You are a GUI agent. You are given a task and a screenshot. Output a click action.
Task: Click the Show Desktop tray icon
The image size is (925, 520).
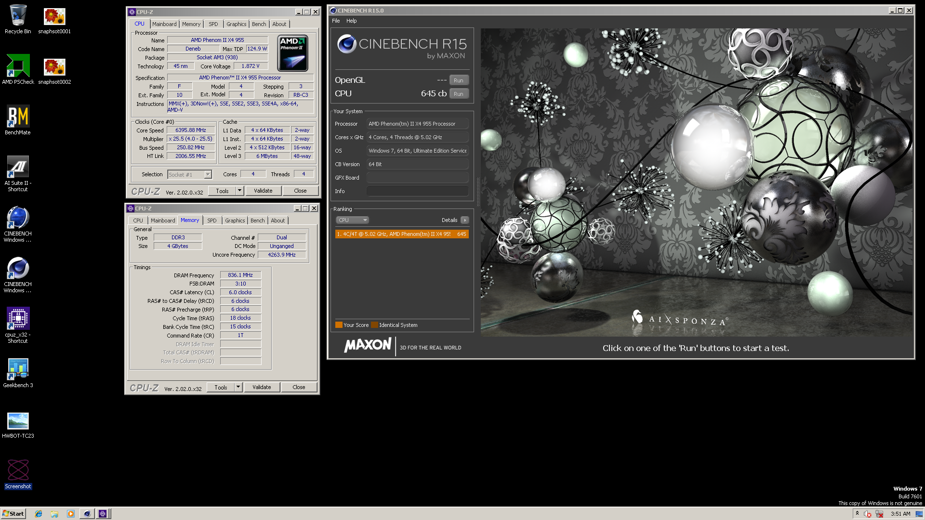(919, 514)
